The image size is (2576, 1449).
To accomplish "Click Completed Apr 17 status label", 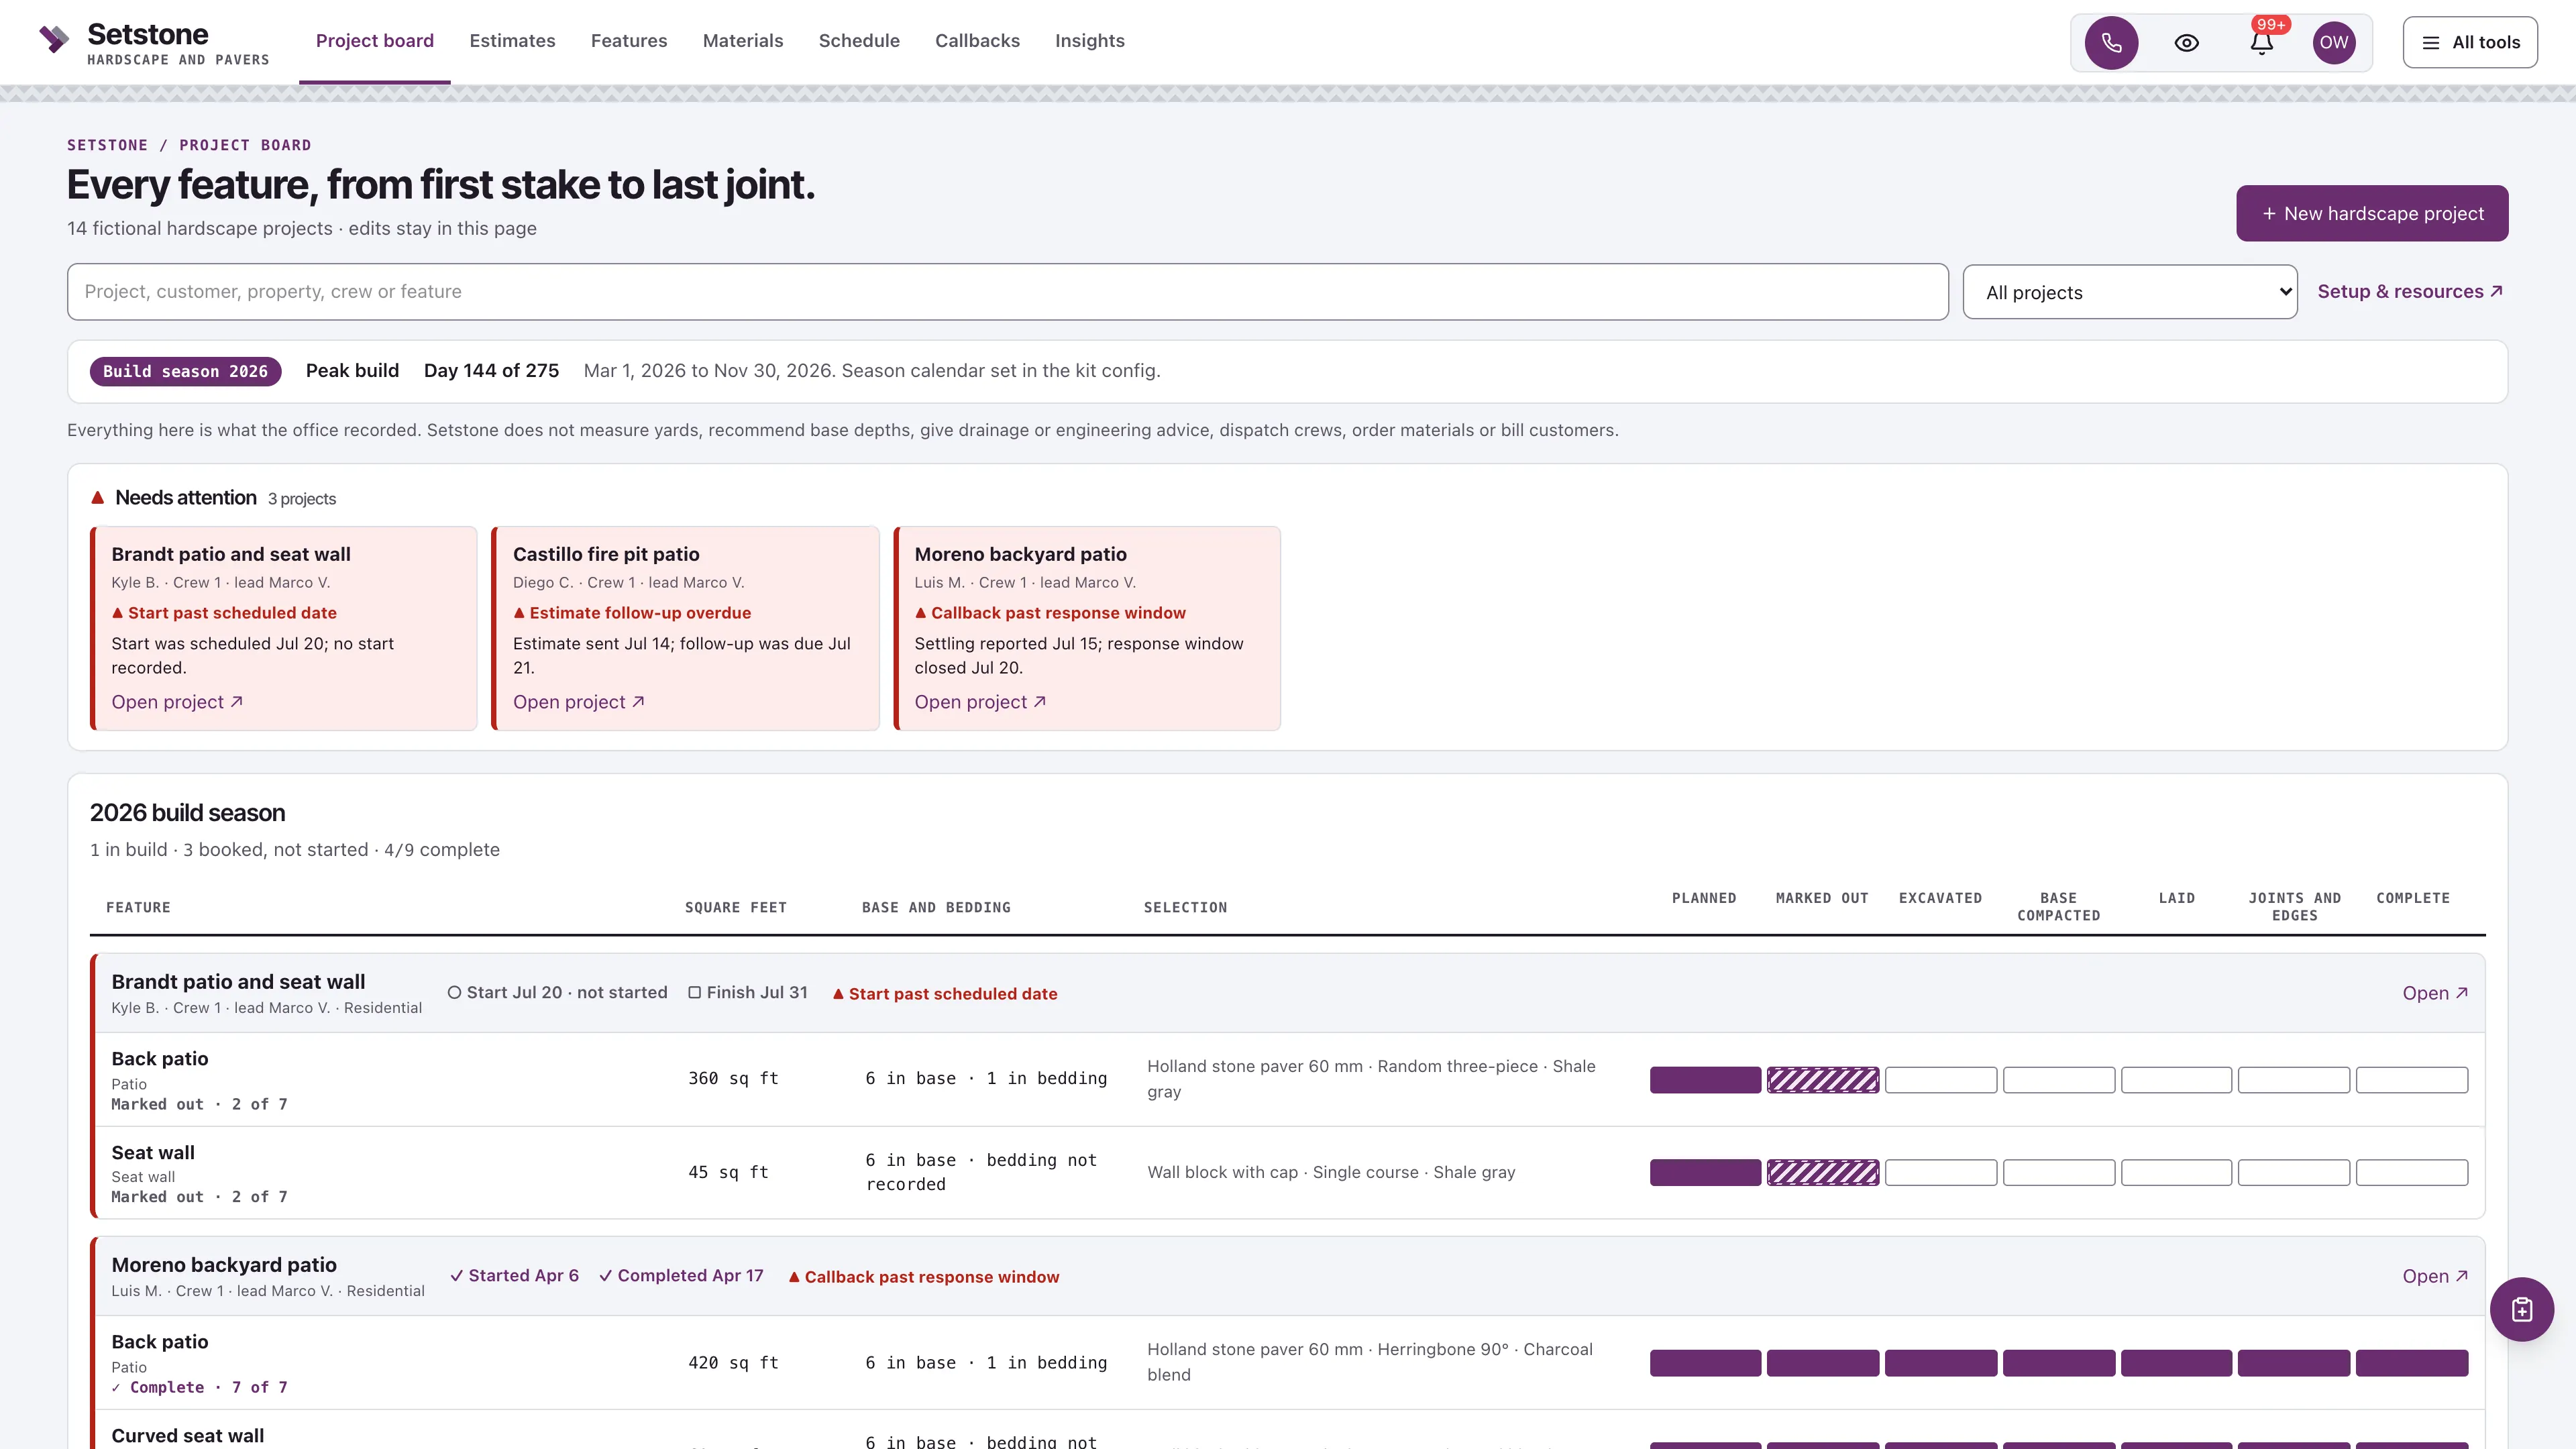I will coord(681,1276).
